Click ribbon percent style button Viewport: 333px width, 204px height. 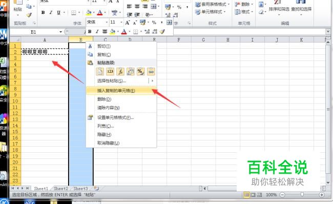(x=179, y=7)
